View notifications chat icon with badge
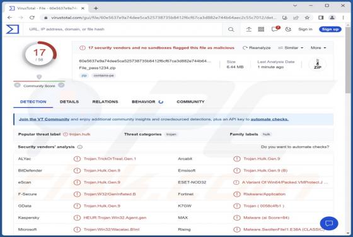Image resolution: width=353 pixels, height=237 pixels. click(x=275, y=29)
